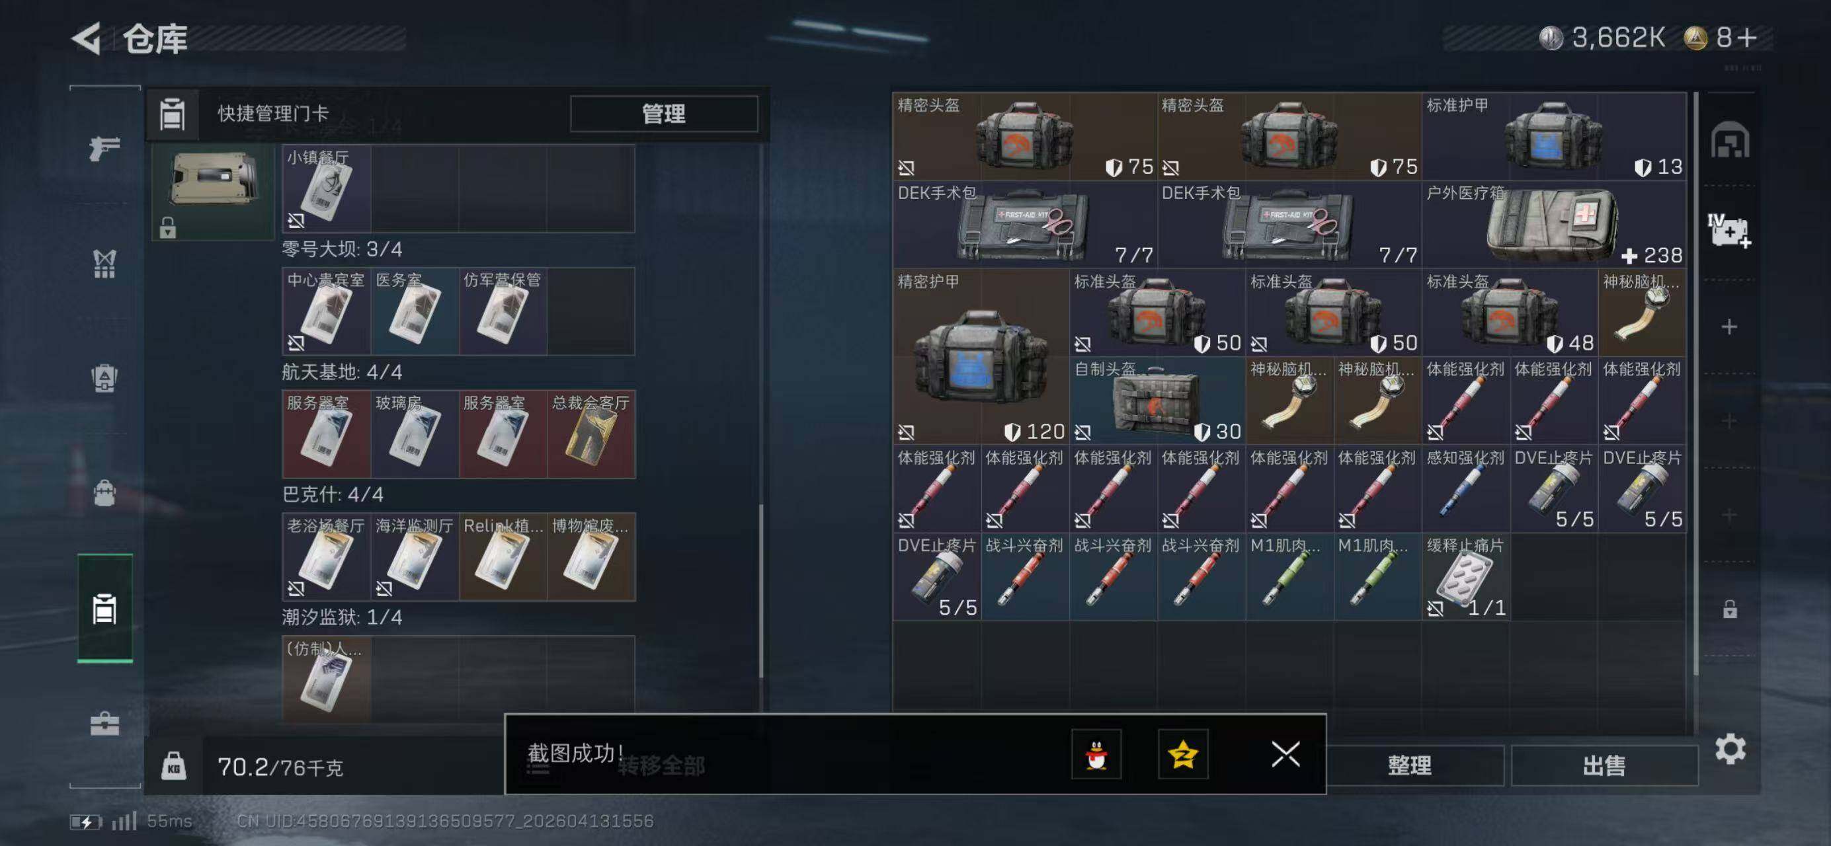Click the locked storage slot padlock icon

tap(1729, 609)
